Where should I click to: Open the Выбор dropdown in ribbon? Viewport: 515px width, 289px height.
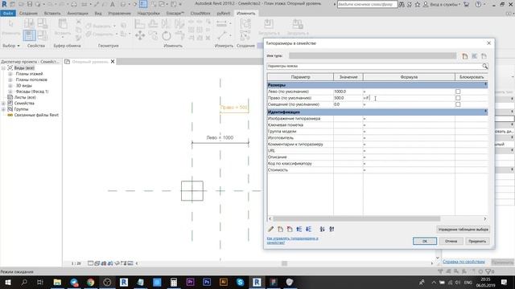11,46
